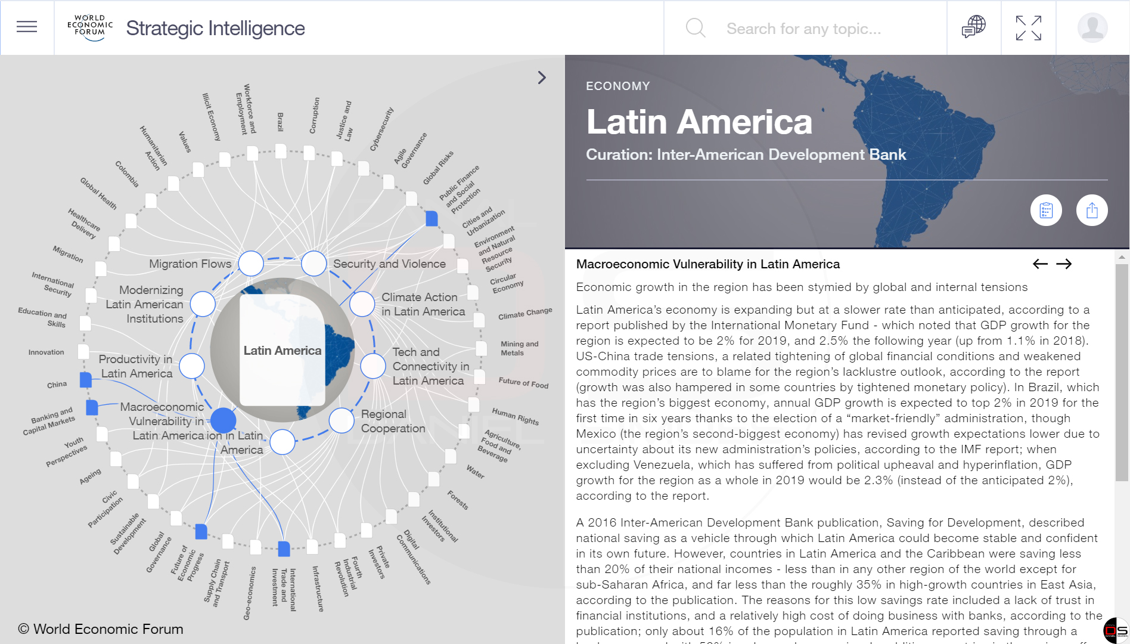Open the Youth Perspectives topic

coord(67,453)
